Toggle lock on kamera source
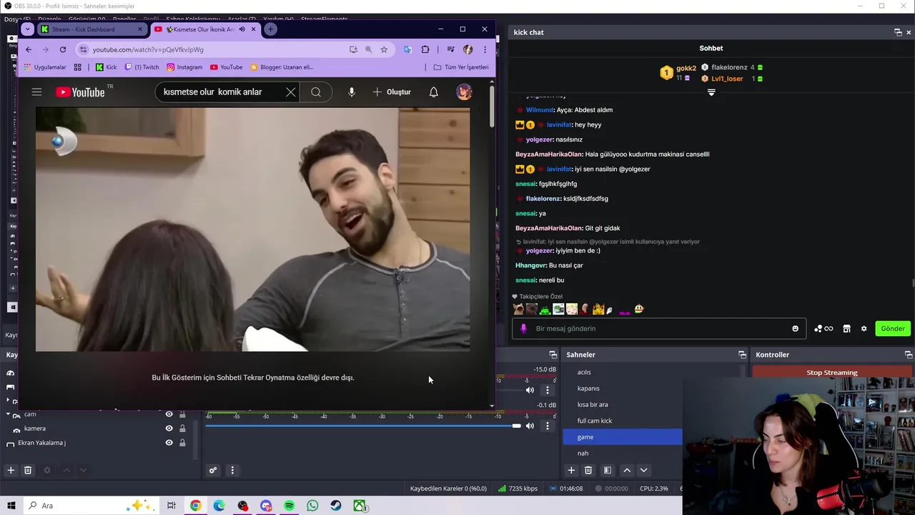This screenshot has width=915, height=515. pyautogui.click(x=182, y=428)
